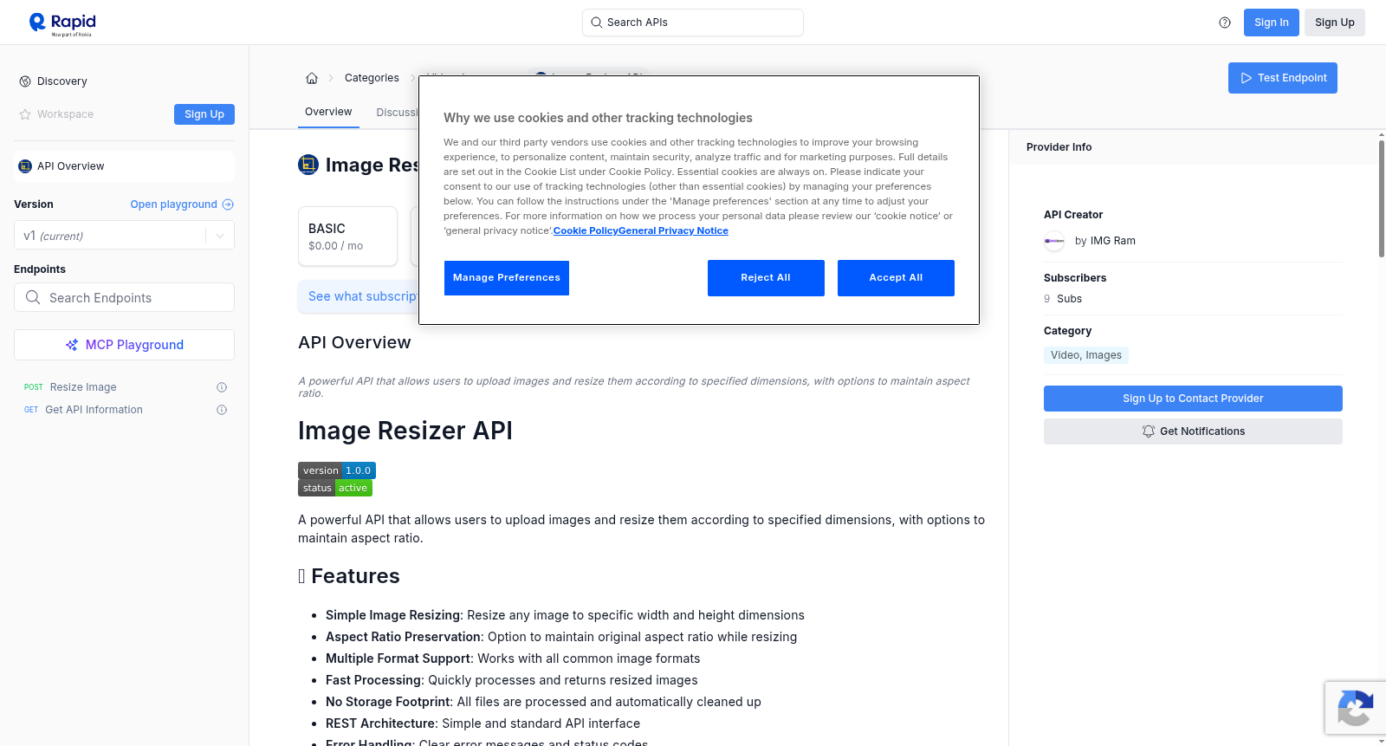This screenshot has width=1386, height=746.
Task: Click the reCAPTCHA badge
Action: (x=1355, y=708)
